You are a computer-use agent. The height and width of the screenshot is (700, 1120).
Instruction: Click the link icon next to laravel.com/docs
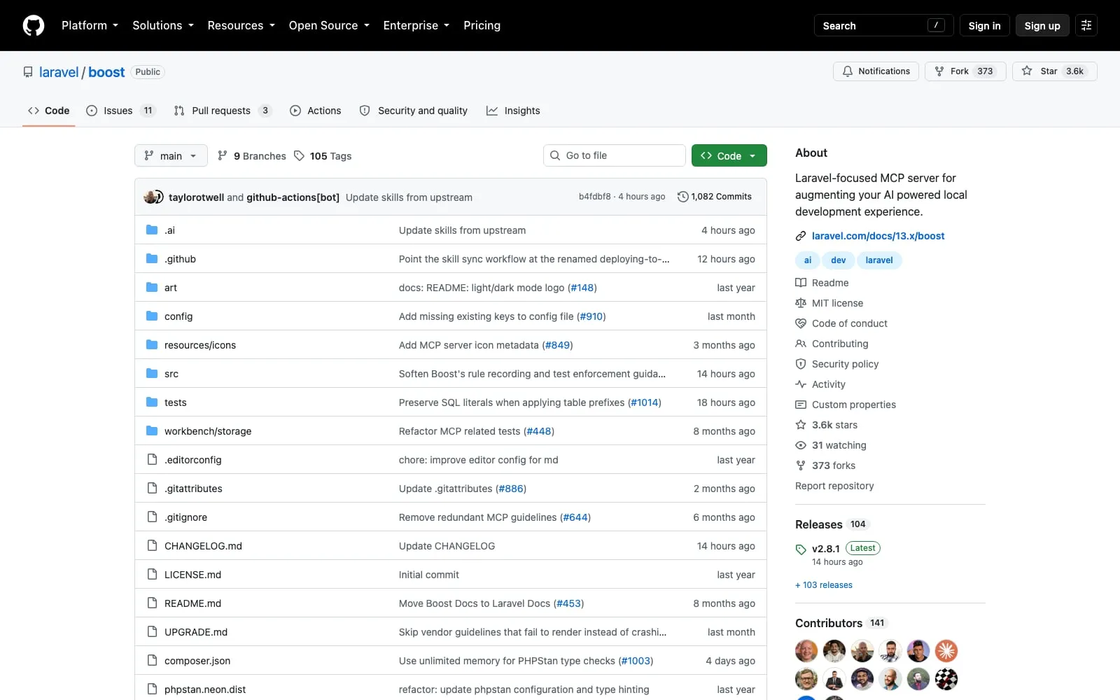(801, 236)
